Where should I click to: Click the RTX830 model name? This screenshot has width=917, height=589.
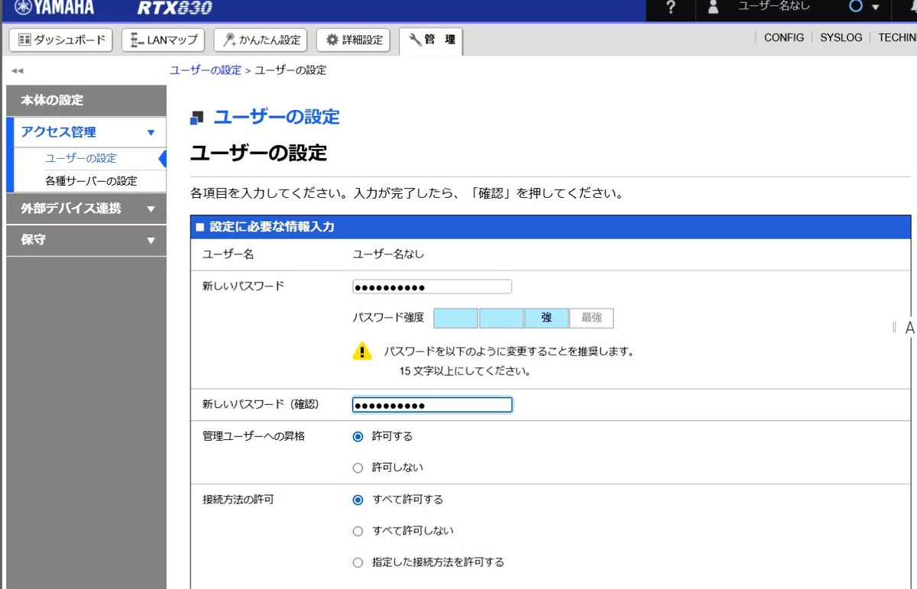[x=175, y=8]
